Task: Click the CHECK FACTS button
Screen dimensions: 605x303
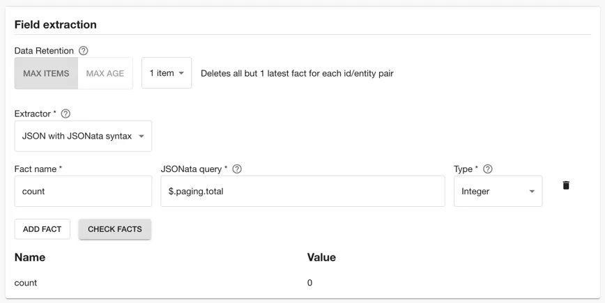Action: tap(115, 229)
